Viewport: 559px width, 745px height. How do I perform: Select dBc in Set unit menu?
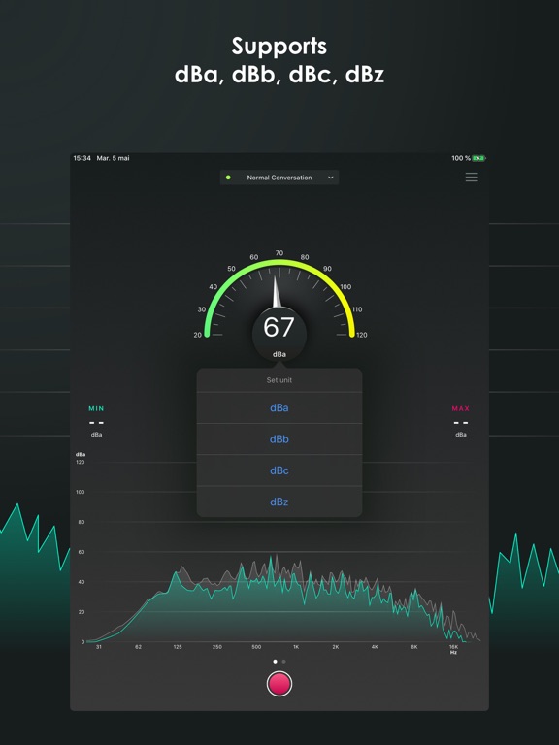point(279,470)
